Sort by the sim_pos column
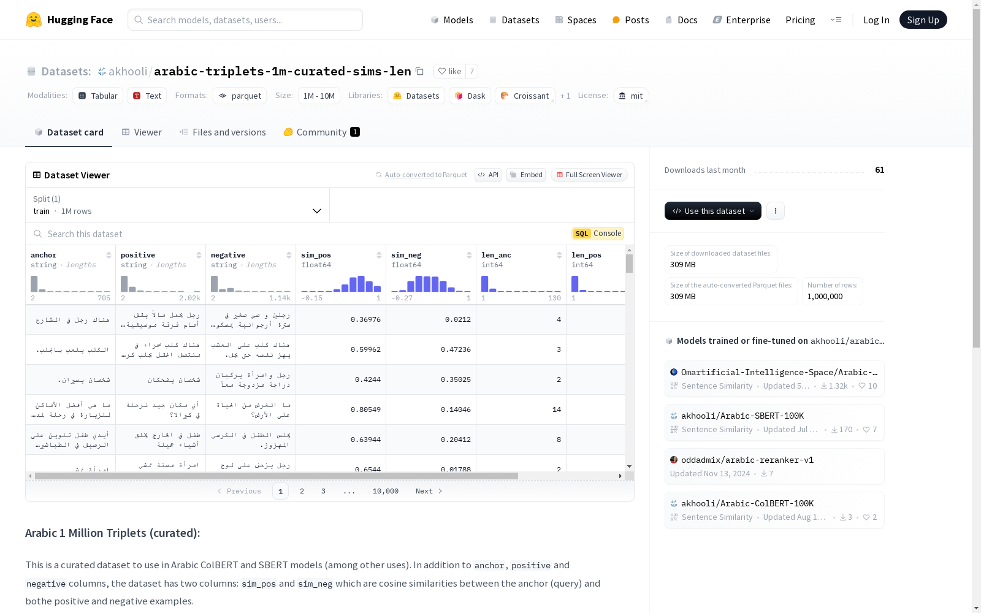 click(379, 255)
